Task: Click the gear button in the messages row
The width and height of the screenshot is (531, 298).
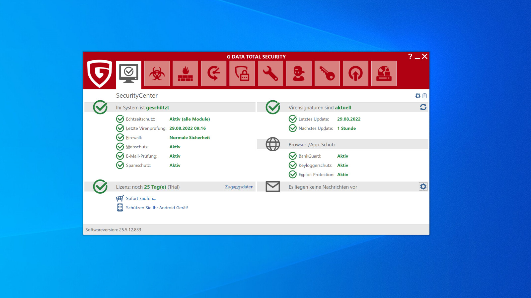Action: (x=423, y=187)
